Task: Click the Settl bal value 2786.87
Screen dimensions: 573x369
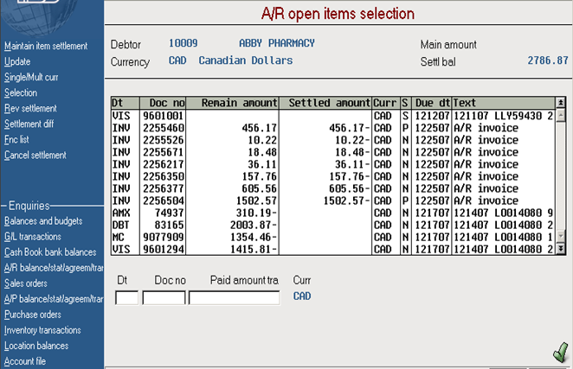Action: [548, 60]
